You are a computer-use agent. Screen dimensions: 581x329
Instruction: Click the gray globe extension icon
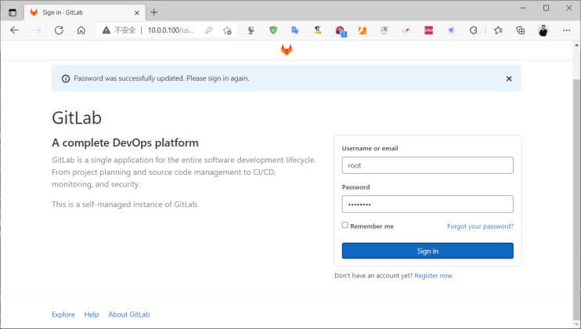(251, 31)
